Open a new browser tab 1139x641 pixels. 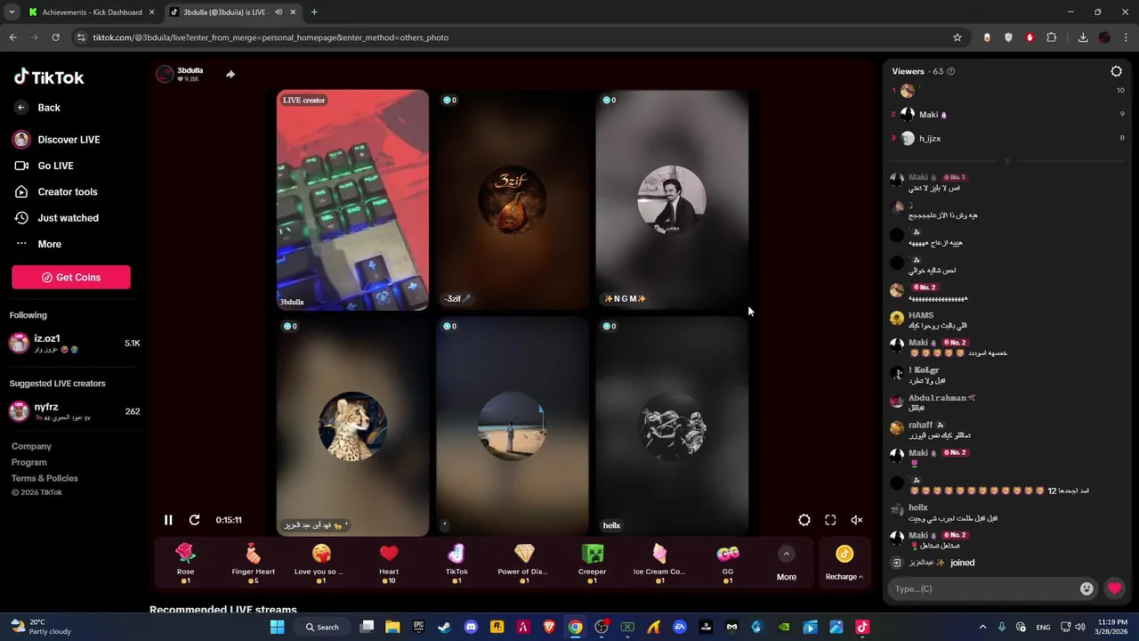coord(314,12)
